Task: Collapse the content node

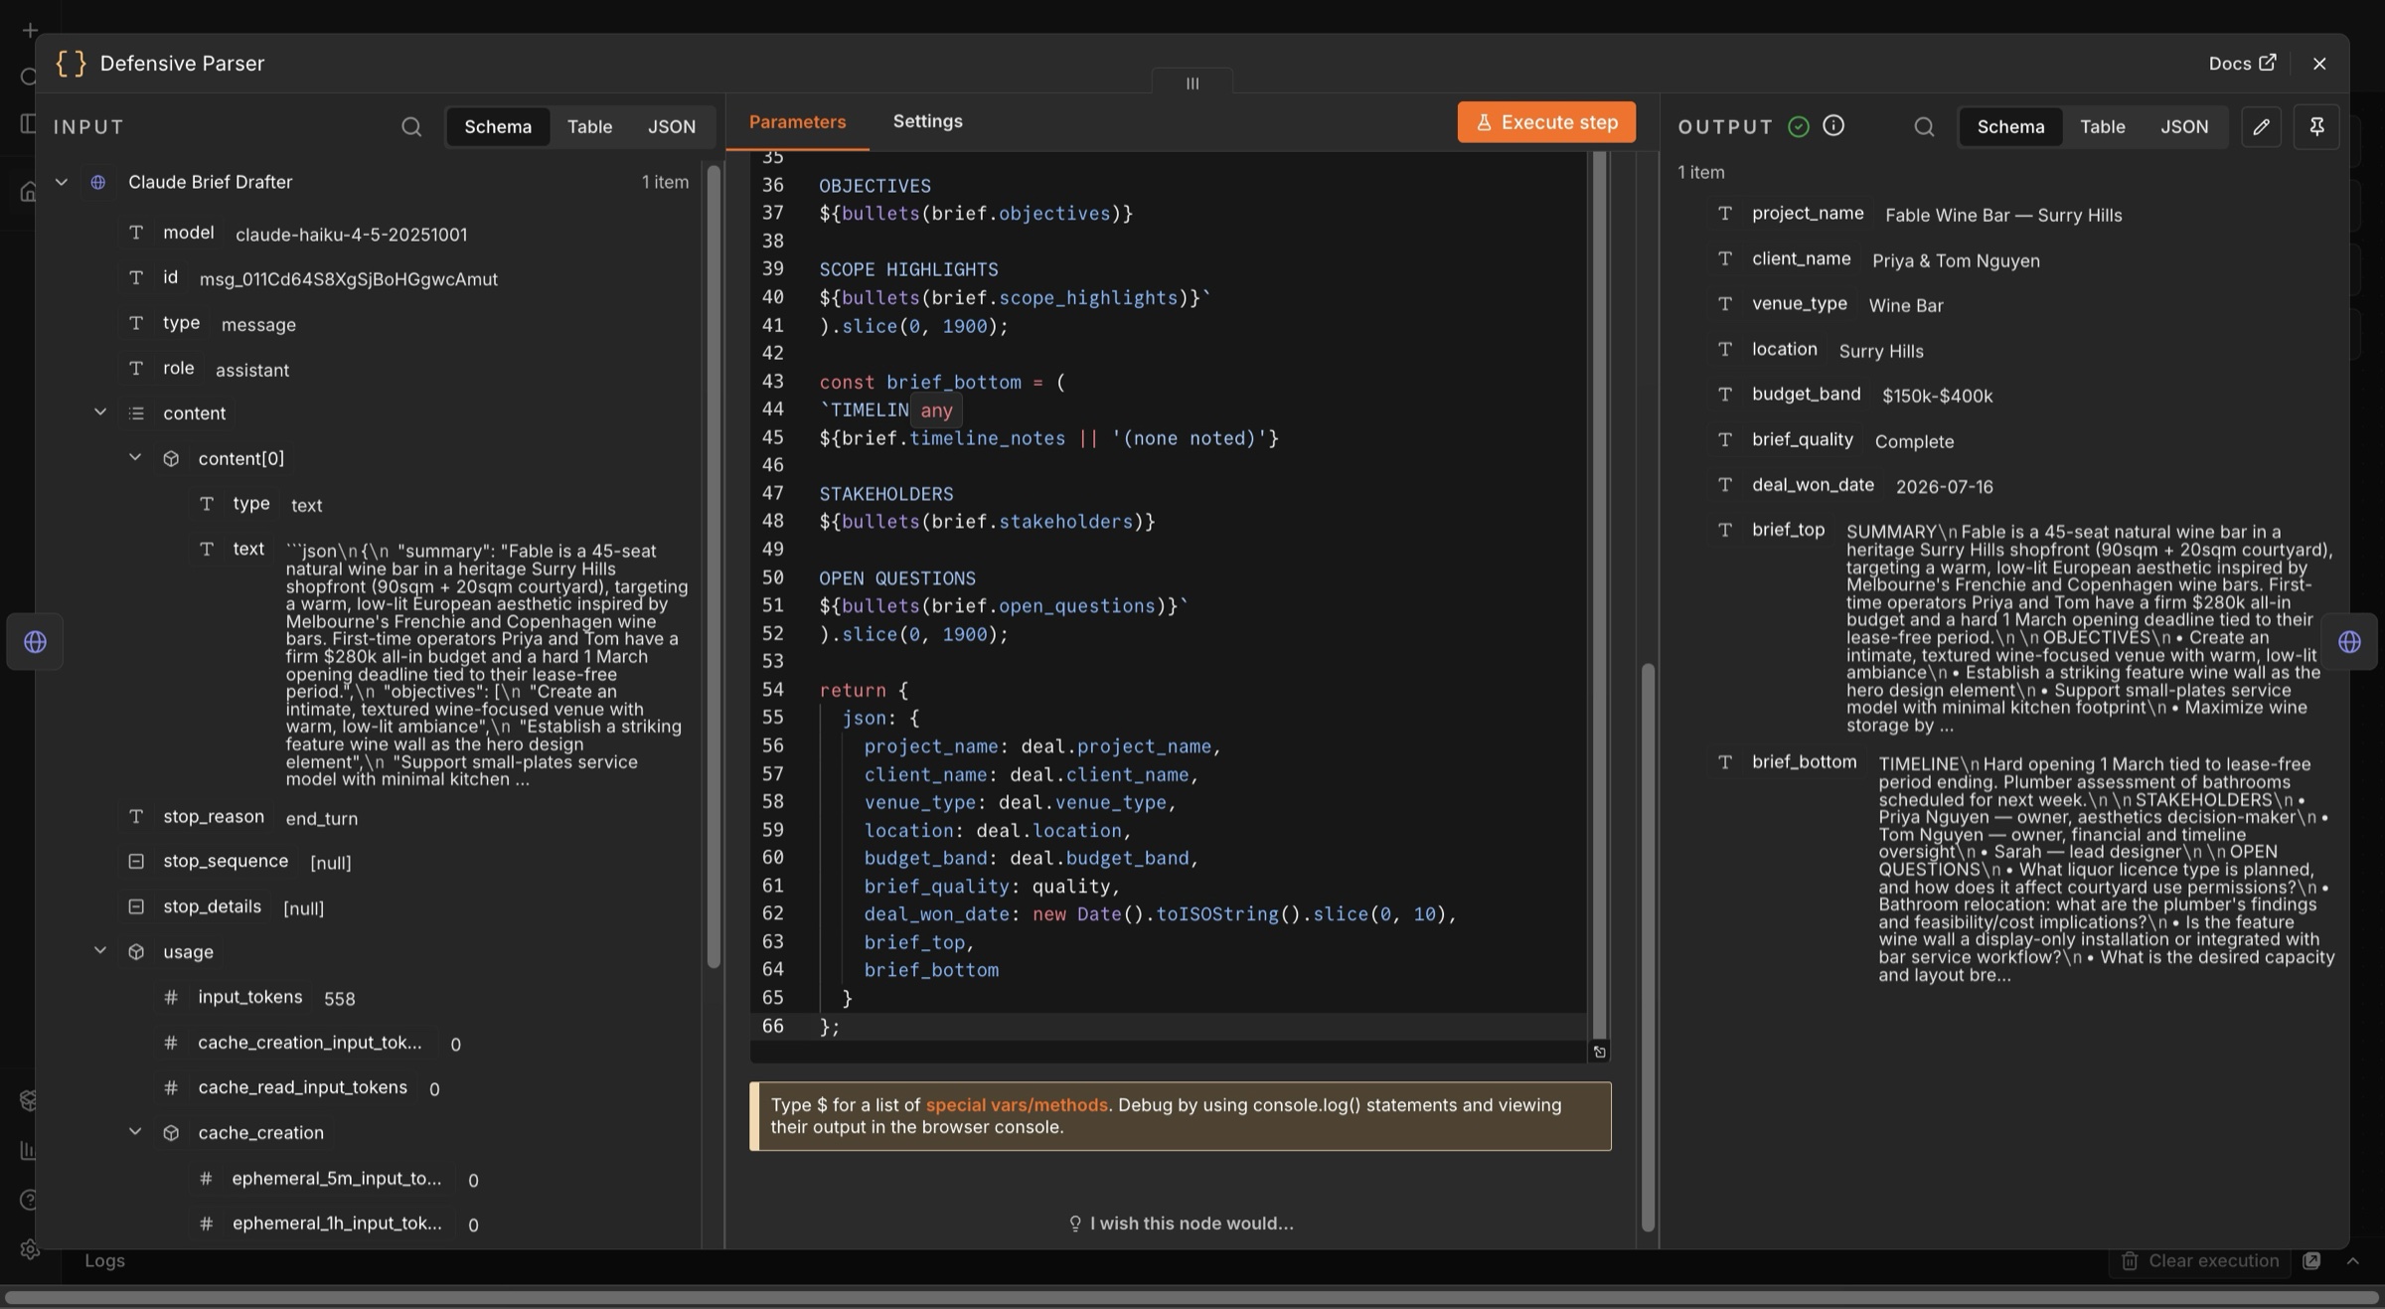Action: (x=100, y=412)
